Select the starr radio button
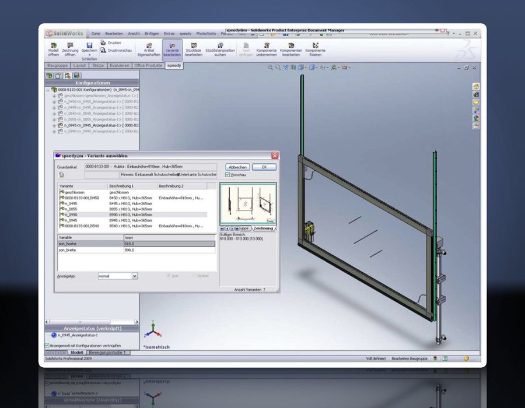 (x=169, y=276)
